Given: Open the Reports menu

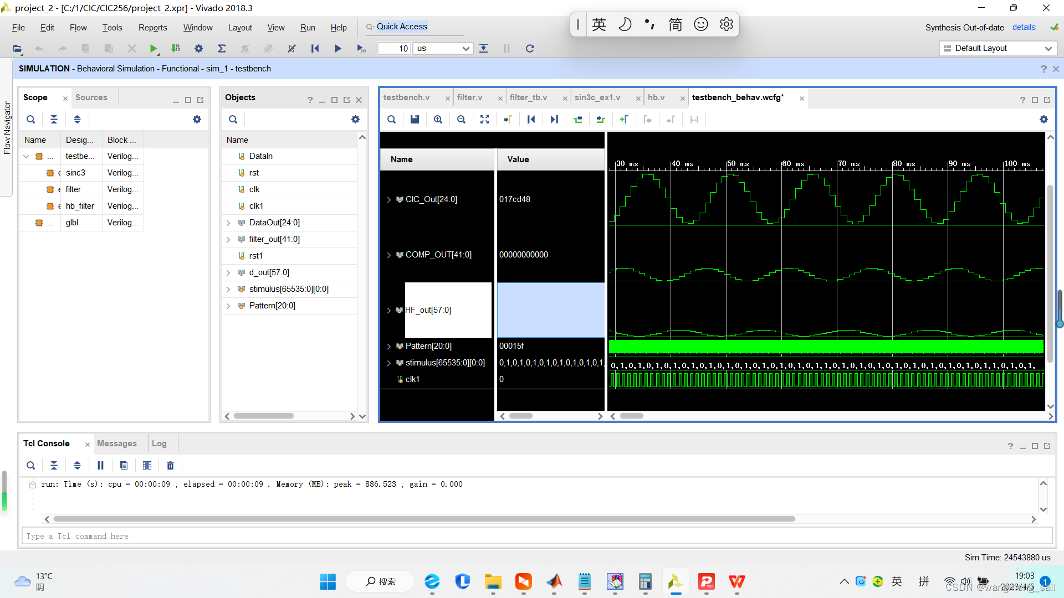Looking at the screenshot, I should coord(152,28).
